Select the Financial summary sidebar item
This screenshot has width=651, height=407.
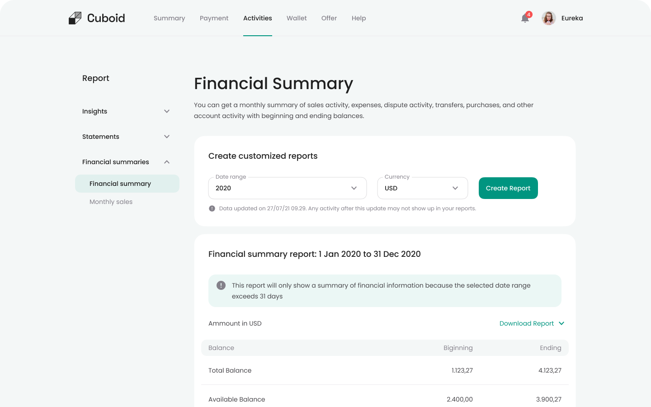(120, 184)
